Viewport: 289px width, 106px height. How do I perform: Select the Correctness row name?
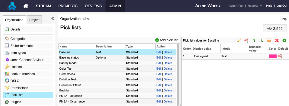[67, 74]
